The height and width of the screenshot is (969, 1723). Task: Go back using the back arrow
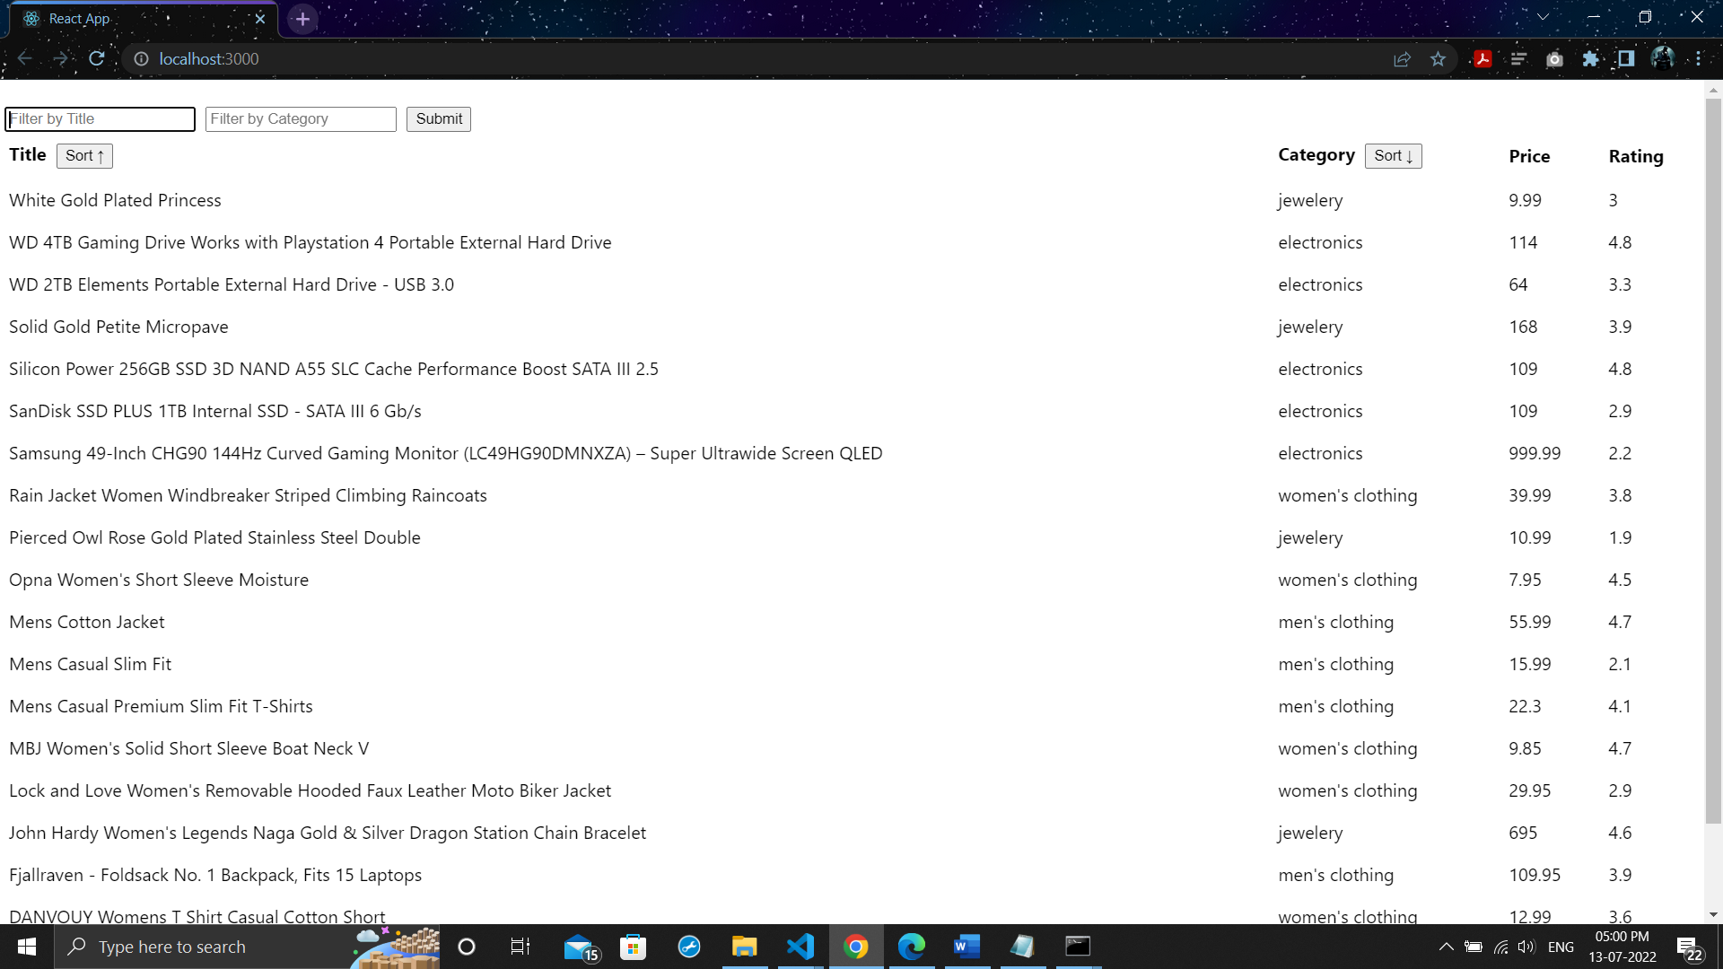(24, 58)
